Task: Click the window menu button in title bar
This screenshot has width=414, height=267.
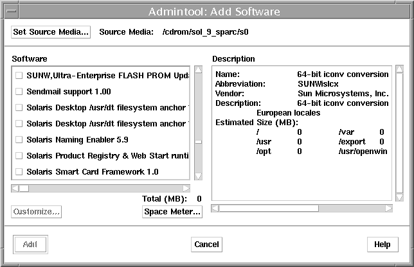Action: click(x=10, y=10)
